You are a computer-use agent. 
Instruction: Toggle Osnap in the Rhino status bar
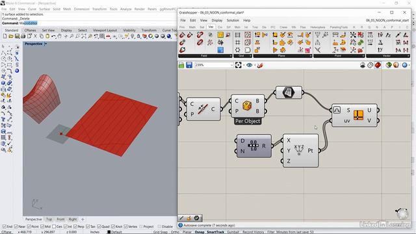pos(200,232)
